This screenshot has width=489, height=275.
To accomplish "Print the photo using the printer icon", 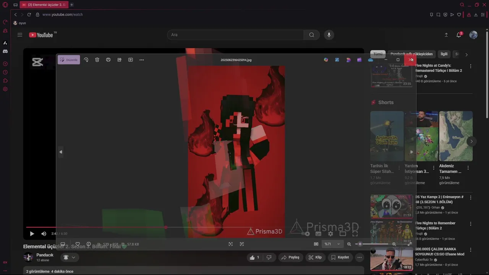I will (108, 60).
